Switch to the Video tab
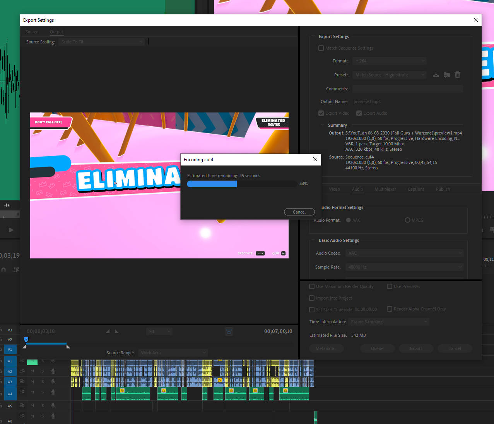Image resolution: width=494 pixels, height=424 pixels. point(335,189)
